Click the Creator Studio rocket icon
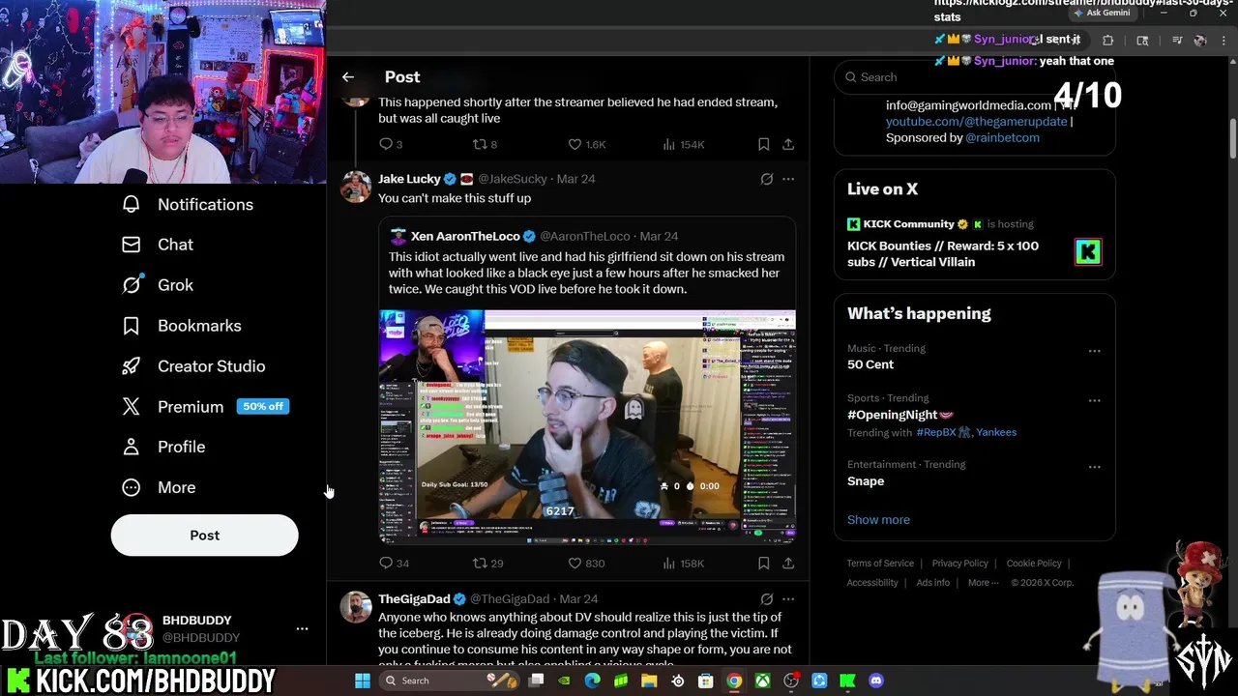 131,366
